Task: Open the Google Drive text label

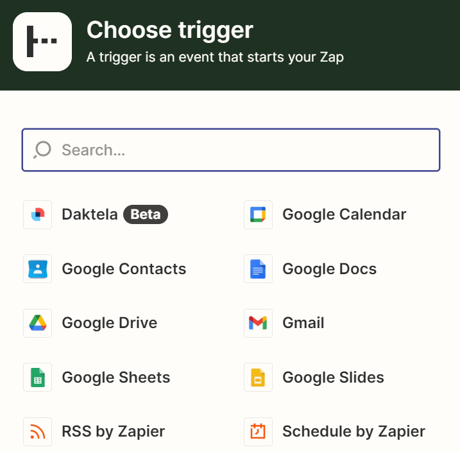Action: tap(109, 323)
